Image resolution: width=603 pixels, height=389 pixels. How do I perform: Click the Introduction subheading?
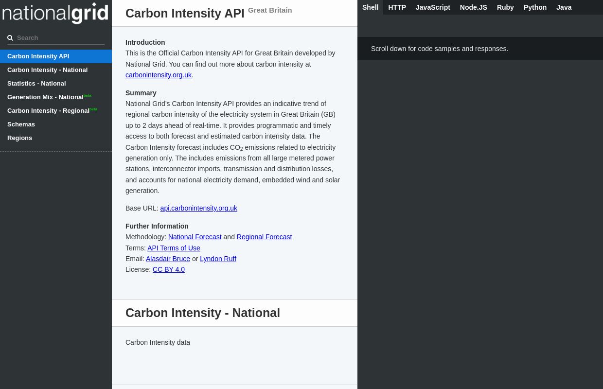click(145, 42)
